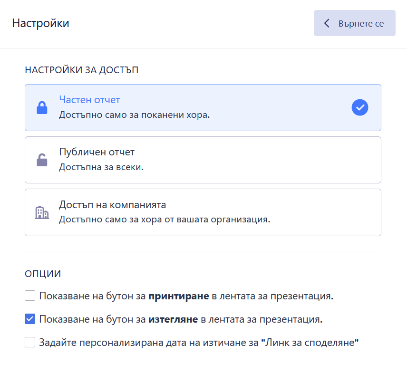Tick the custom expiration date checkbox

click(x=30, y=342)
